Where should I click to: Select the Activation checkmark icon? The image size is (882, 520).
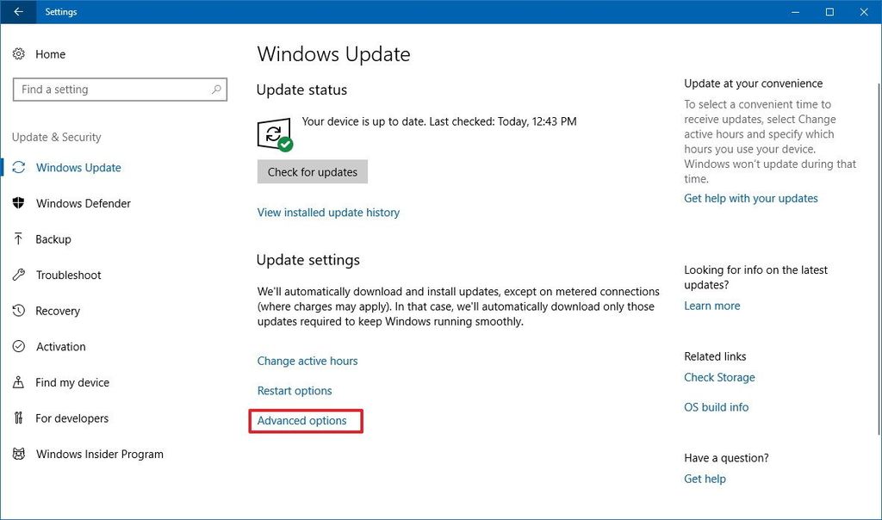pos(19,347)
